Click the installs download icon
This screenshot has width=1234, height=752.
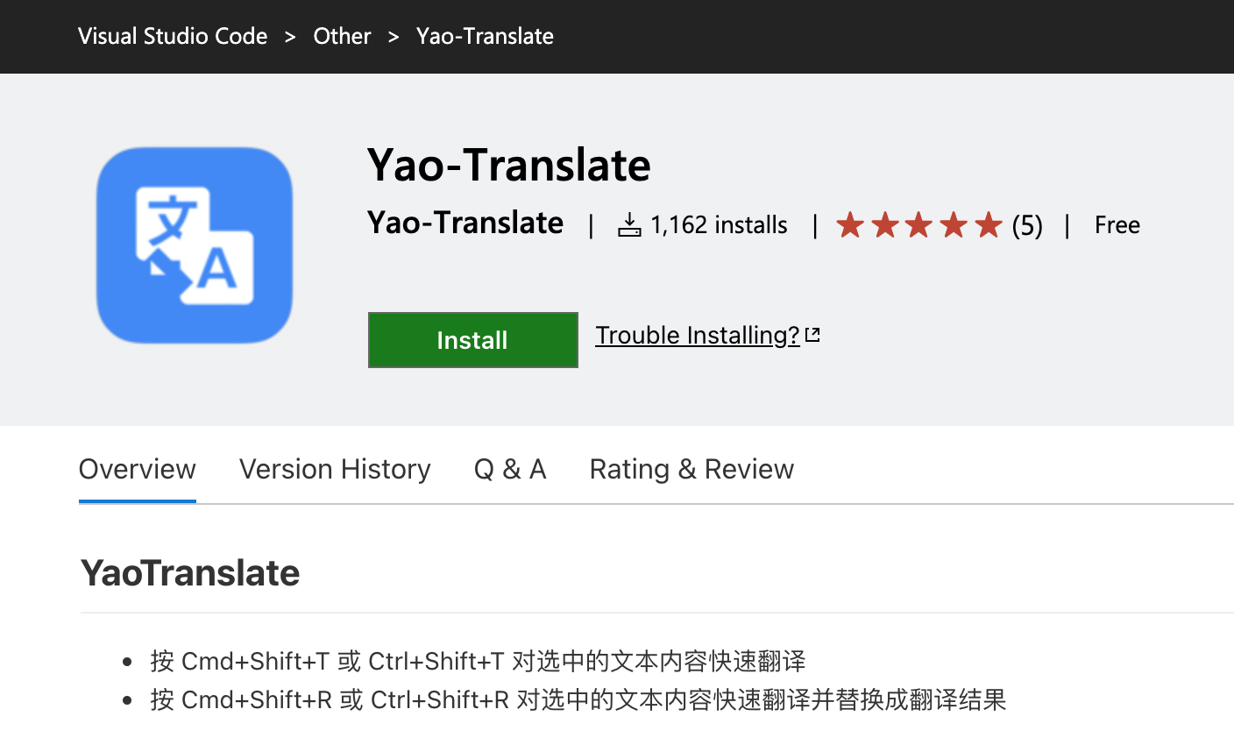click(629, 225)
